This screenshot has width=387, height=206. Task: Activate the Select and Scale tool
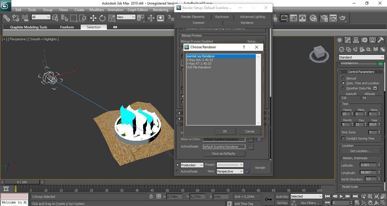[112, 18]
